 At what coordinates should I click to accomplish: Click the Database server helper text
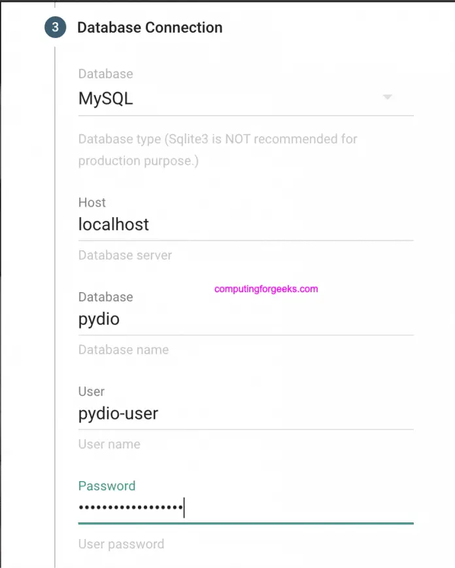[x=125, y=255]
